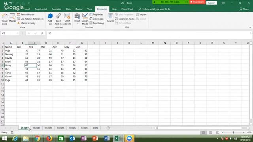
Task: Open control Properties
Action: pos(96,15)
